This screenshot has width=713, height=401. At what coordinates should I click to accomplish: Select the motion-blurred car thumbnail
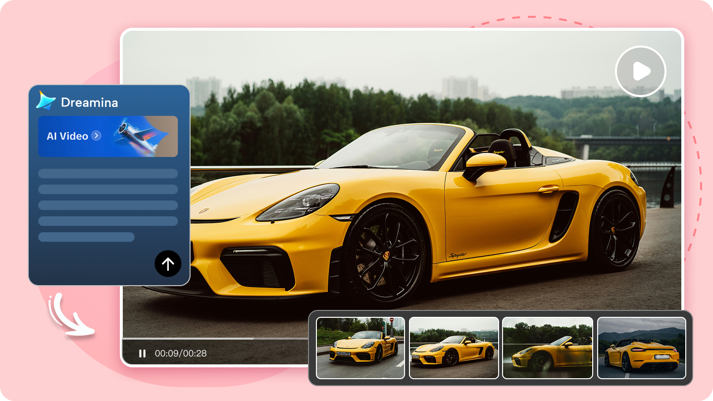[x=547, y=348]
